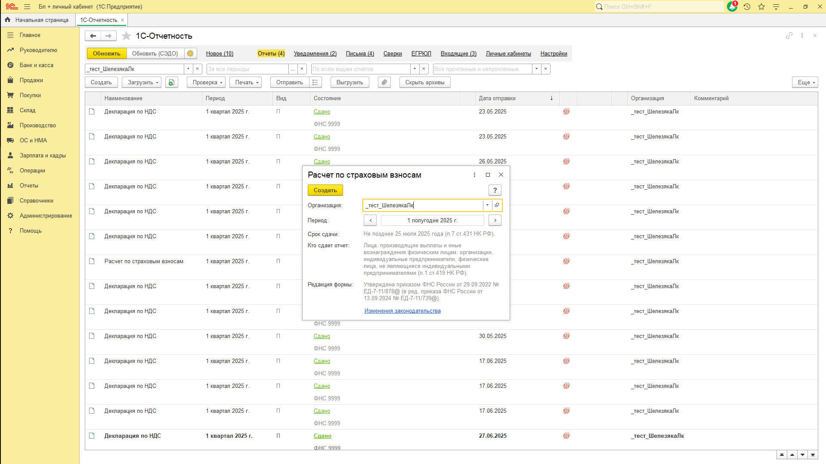Open the gear settings beside Обновить (СЭДО)
The width and height of the screenshot is (826, 464).
click(190, 53)
